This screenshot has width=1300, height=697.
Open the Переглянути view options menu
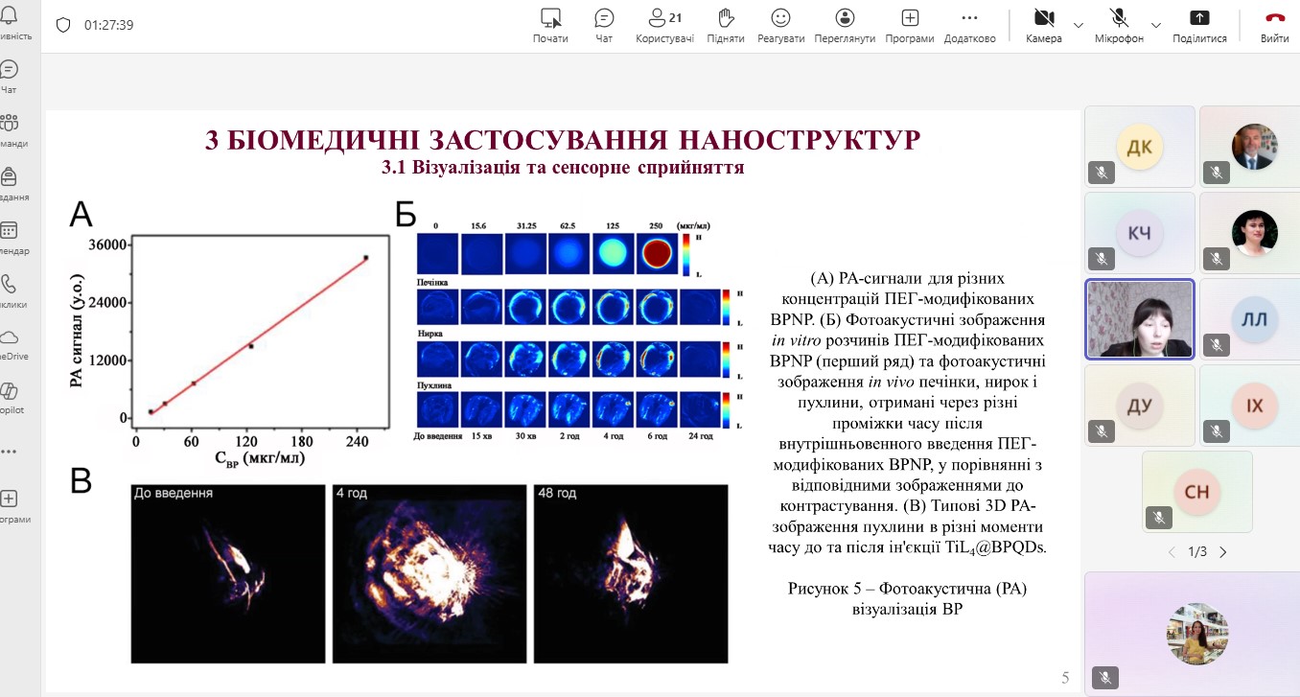pos(845,26)
